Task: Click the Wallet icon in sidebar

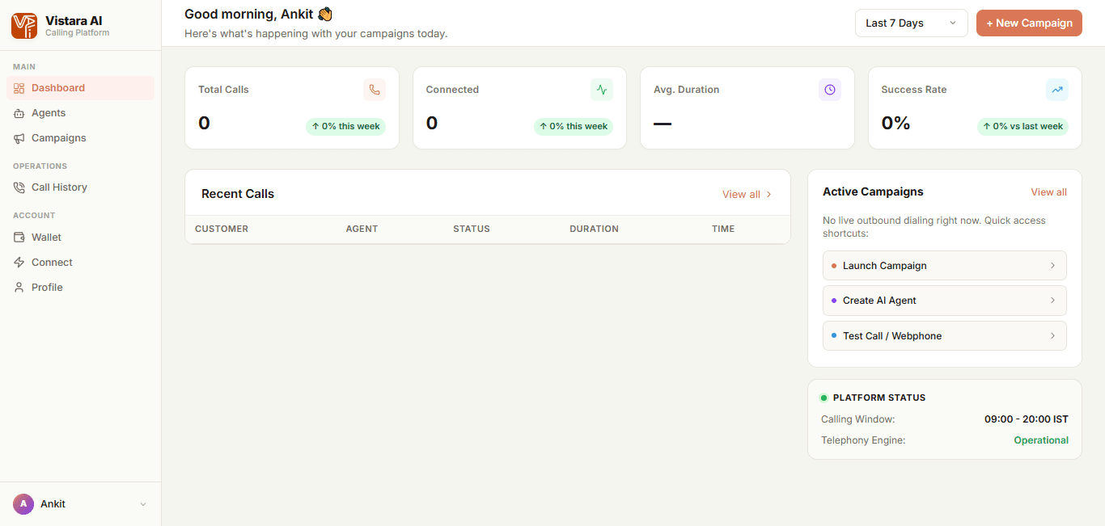Action: [x=19, y=238]
